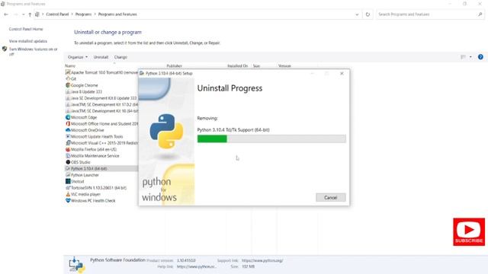Click the YouTube Subscribe button

[x=469, y=231]
